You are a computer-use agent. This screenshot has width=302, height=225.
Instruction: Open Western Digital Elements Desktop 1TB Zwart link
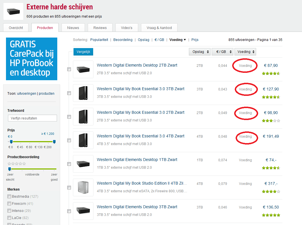coord(137,160)
